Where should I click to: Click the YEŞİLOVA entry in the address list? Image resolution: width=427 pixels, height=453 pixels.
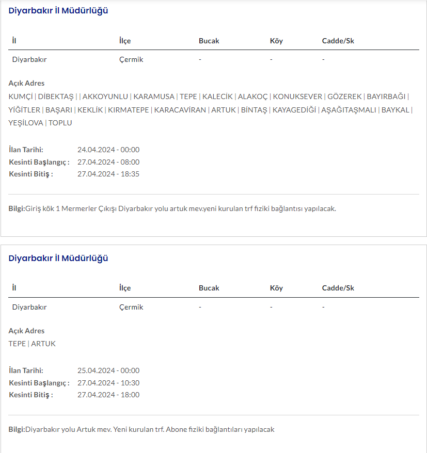point(26,123)
